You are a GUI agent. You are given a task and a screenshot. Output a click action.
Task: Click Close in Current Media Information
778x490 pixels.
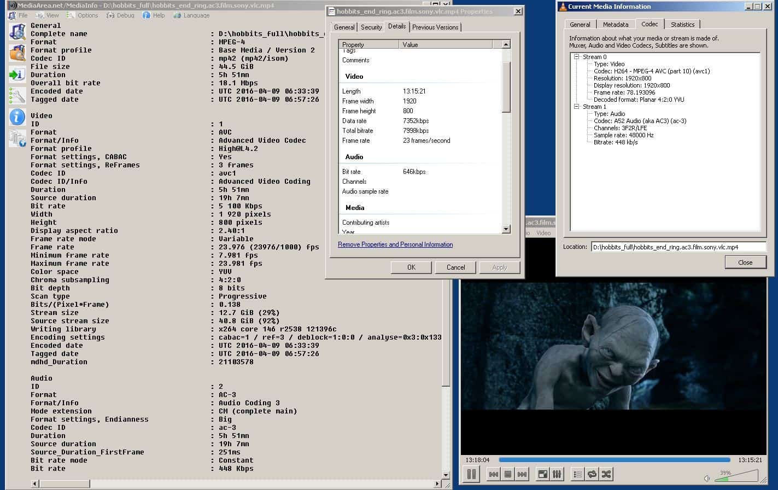pos(745,262)
